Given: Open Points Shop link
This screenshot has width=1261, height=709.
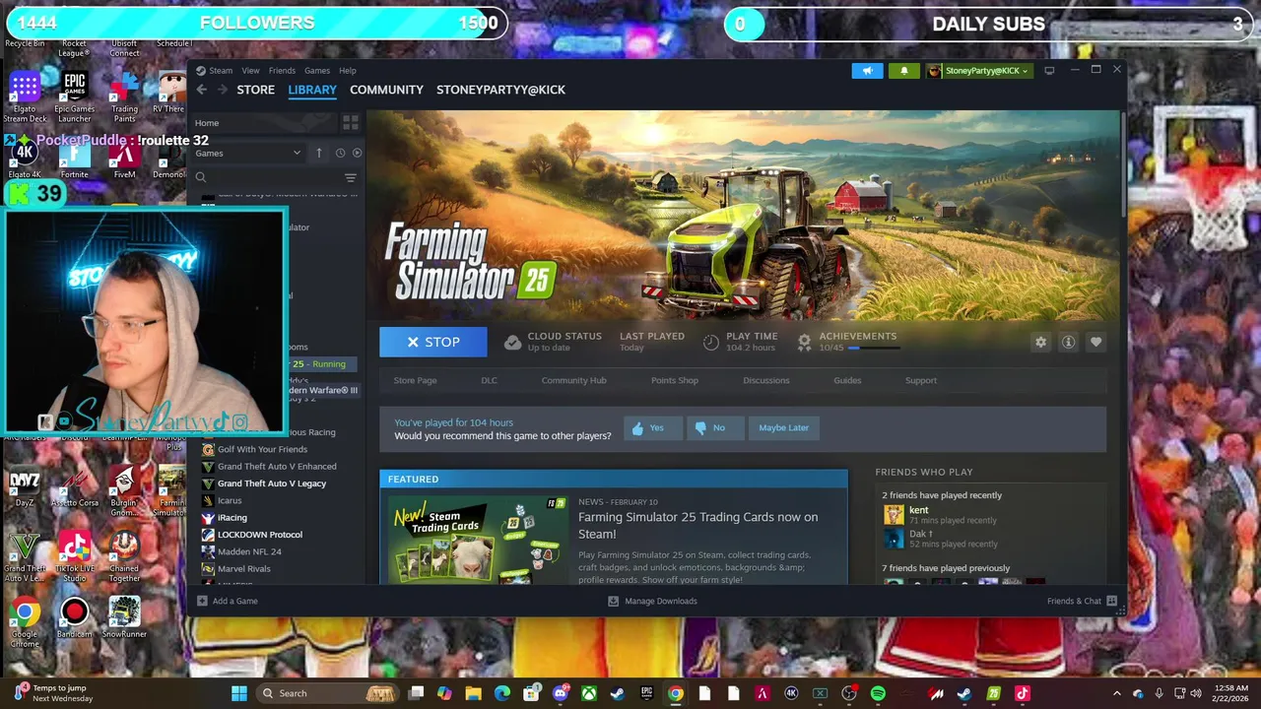Looking at the screenshot, I should tap(674, 380).
